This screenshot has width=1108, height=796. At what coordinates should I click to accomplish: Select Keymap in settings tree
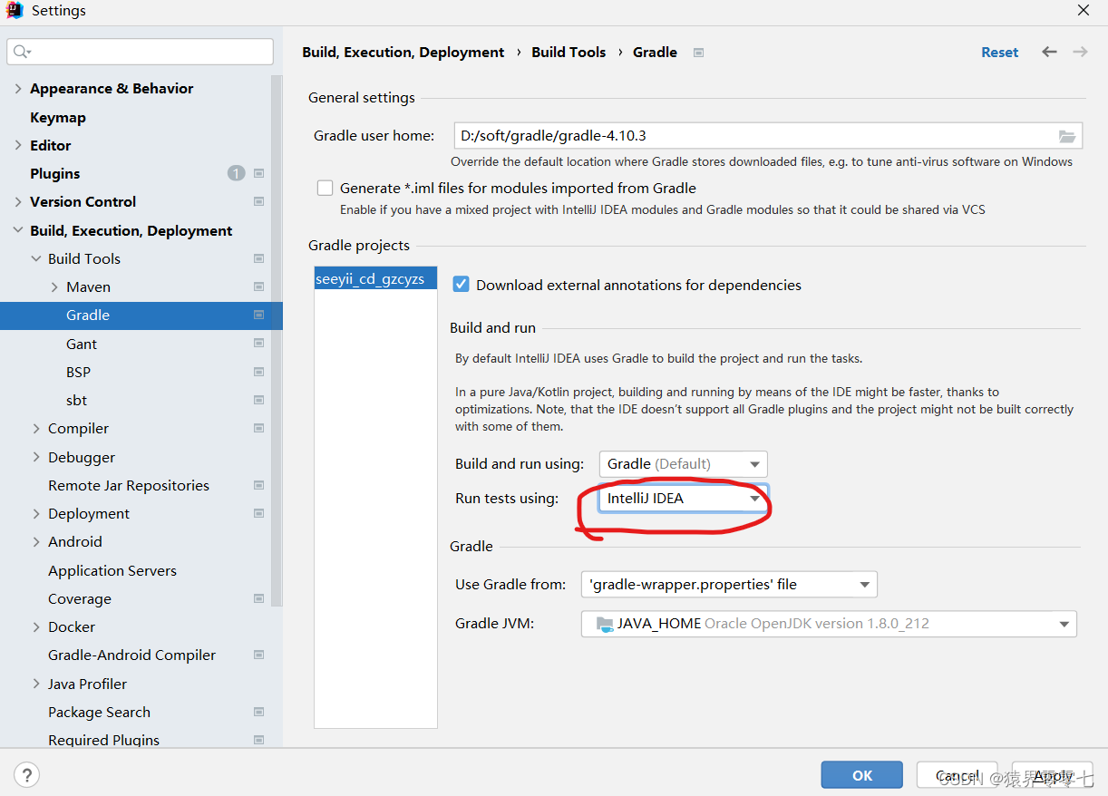pyautogui.click(x=58, y=117)
